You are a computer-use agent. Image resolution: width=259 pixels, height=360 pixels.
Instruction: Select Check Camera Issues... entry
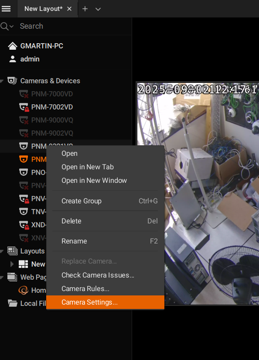(x=105, y=275)
